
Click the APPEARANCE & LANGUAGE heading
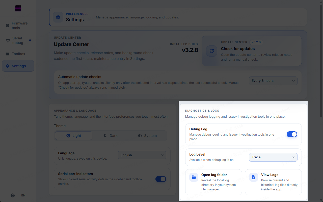click(x=75, y=111)
